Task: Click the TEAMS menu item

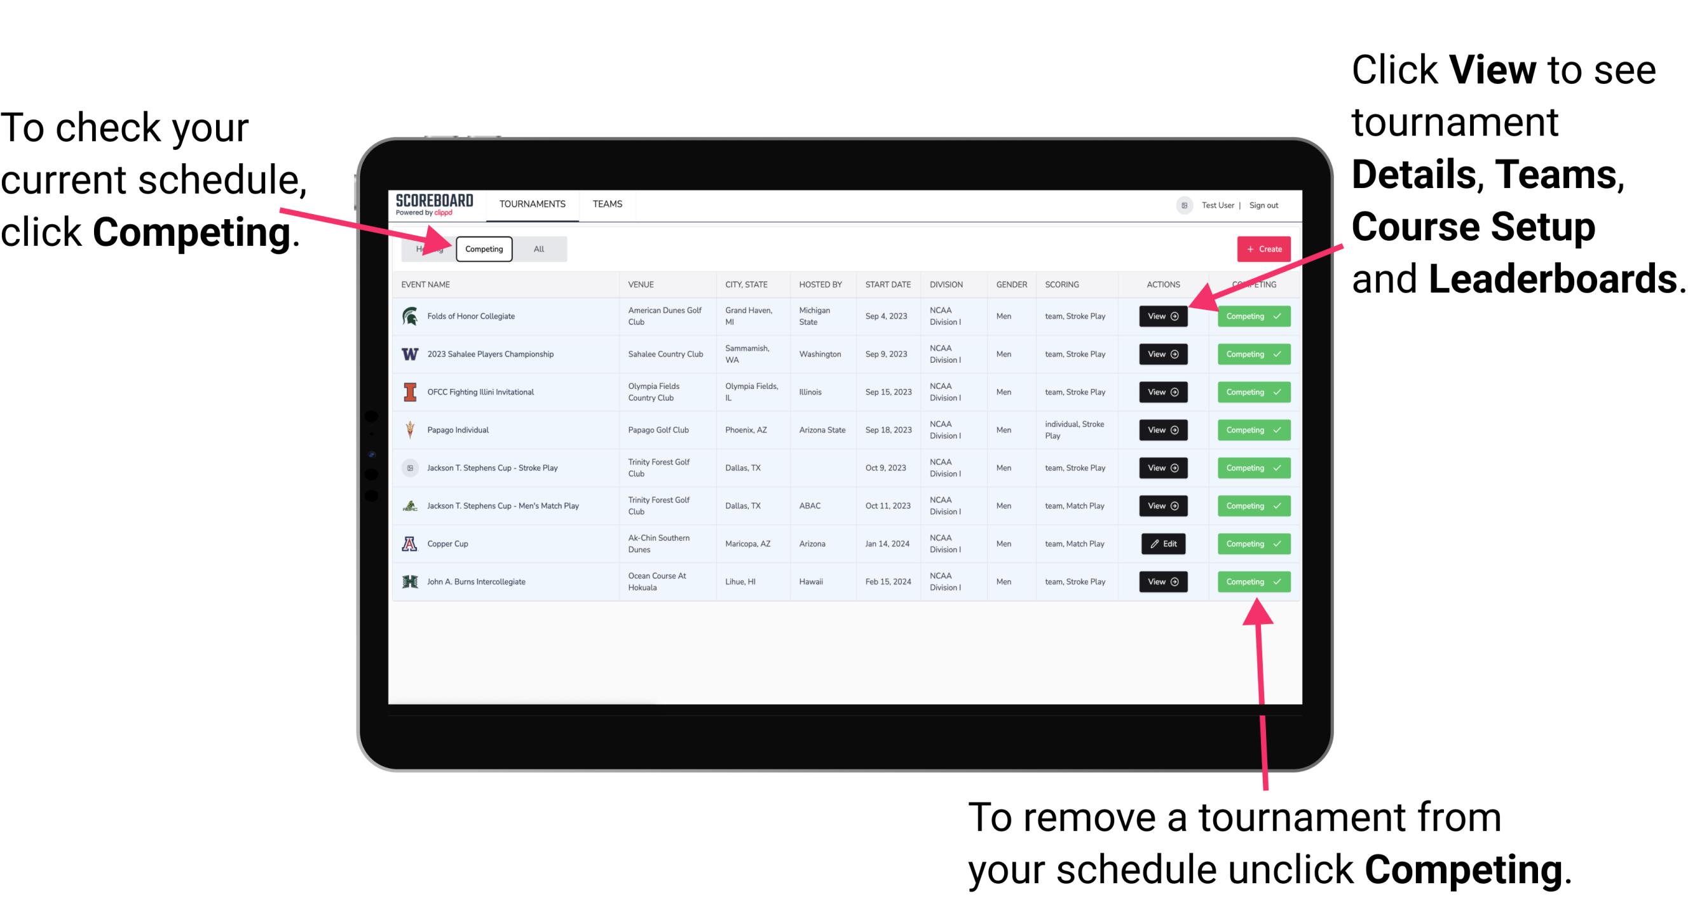Action: pos(607,205)
